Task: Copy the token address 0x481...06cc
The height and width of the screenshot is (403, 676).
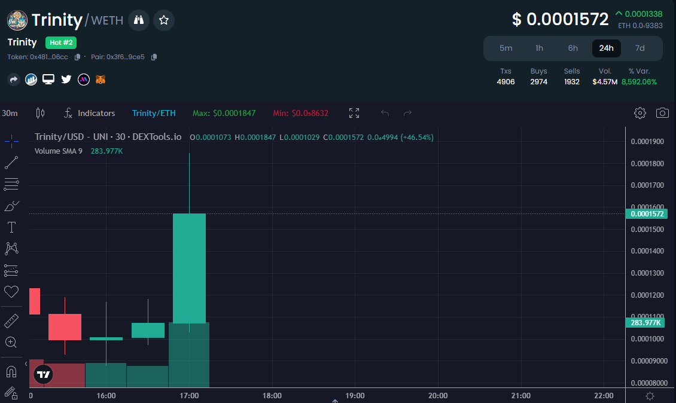Action: tap(78, 57)
